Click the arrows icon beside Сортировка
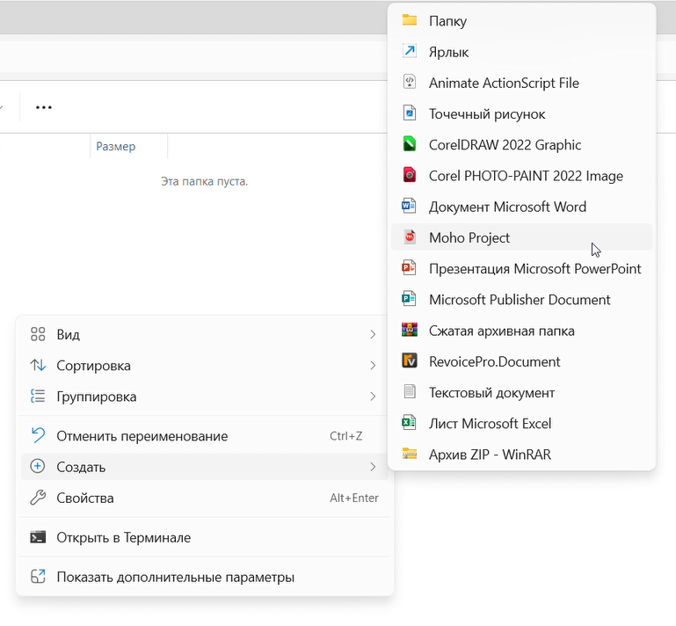This screenshot has width=676, height=626. pyautogui.click(x=38, y=365)
